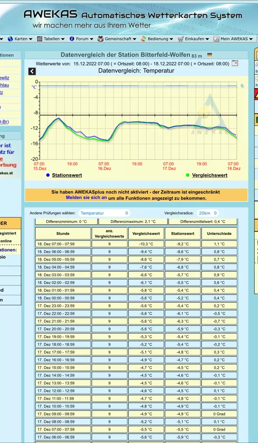Click the '-0,5 °C' Unterschiede cell
Image resolution: width=258 pixels, height=443 pixels.
point(219,314)
